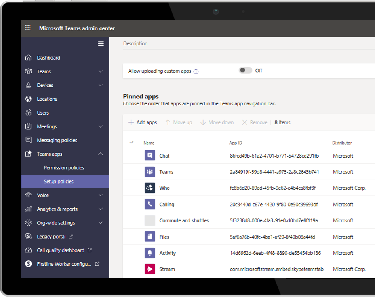Click the Users icon in sidebar
The width and height of the screenshot is (375, 297).
[x=28, y=113]
